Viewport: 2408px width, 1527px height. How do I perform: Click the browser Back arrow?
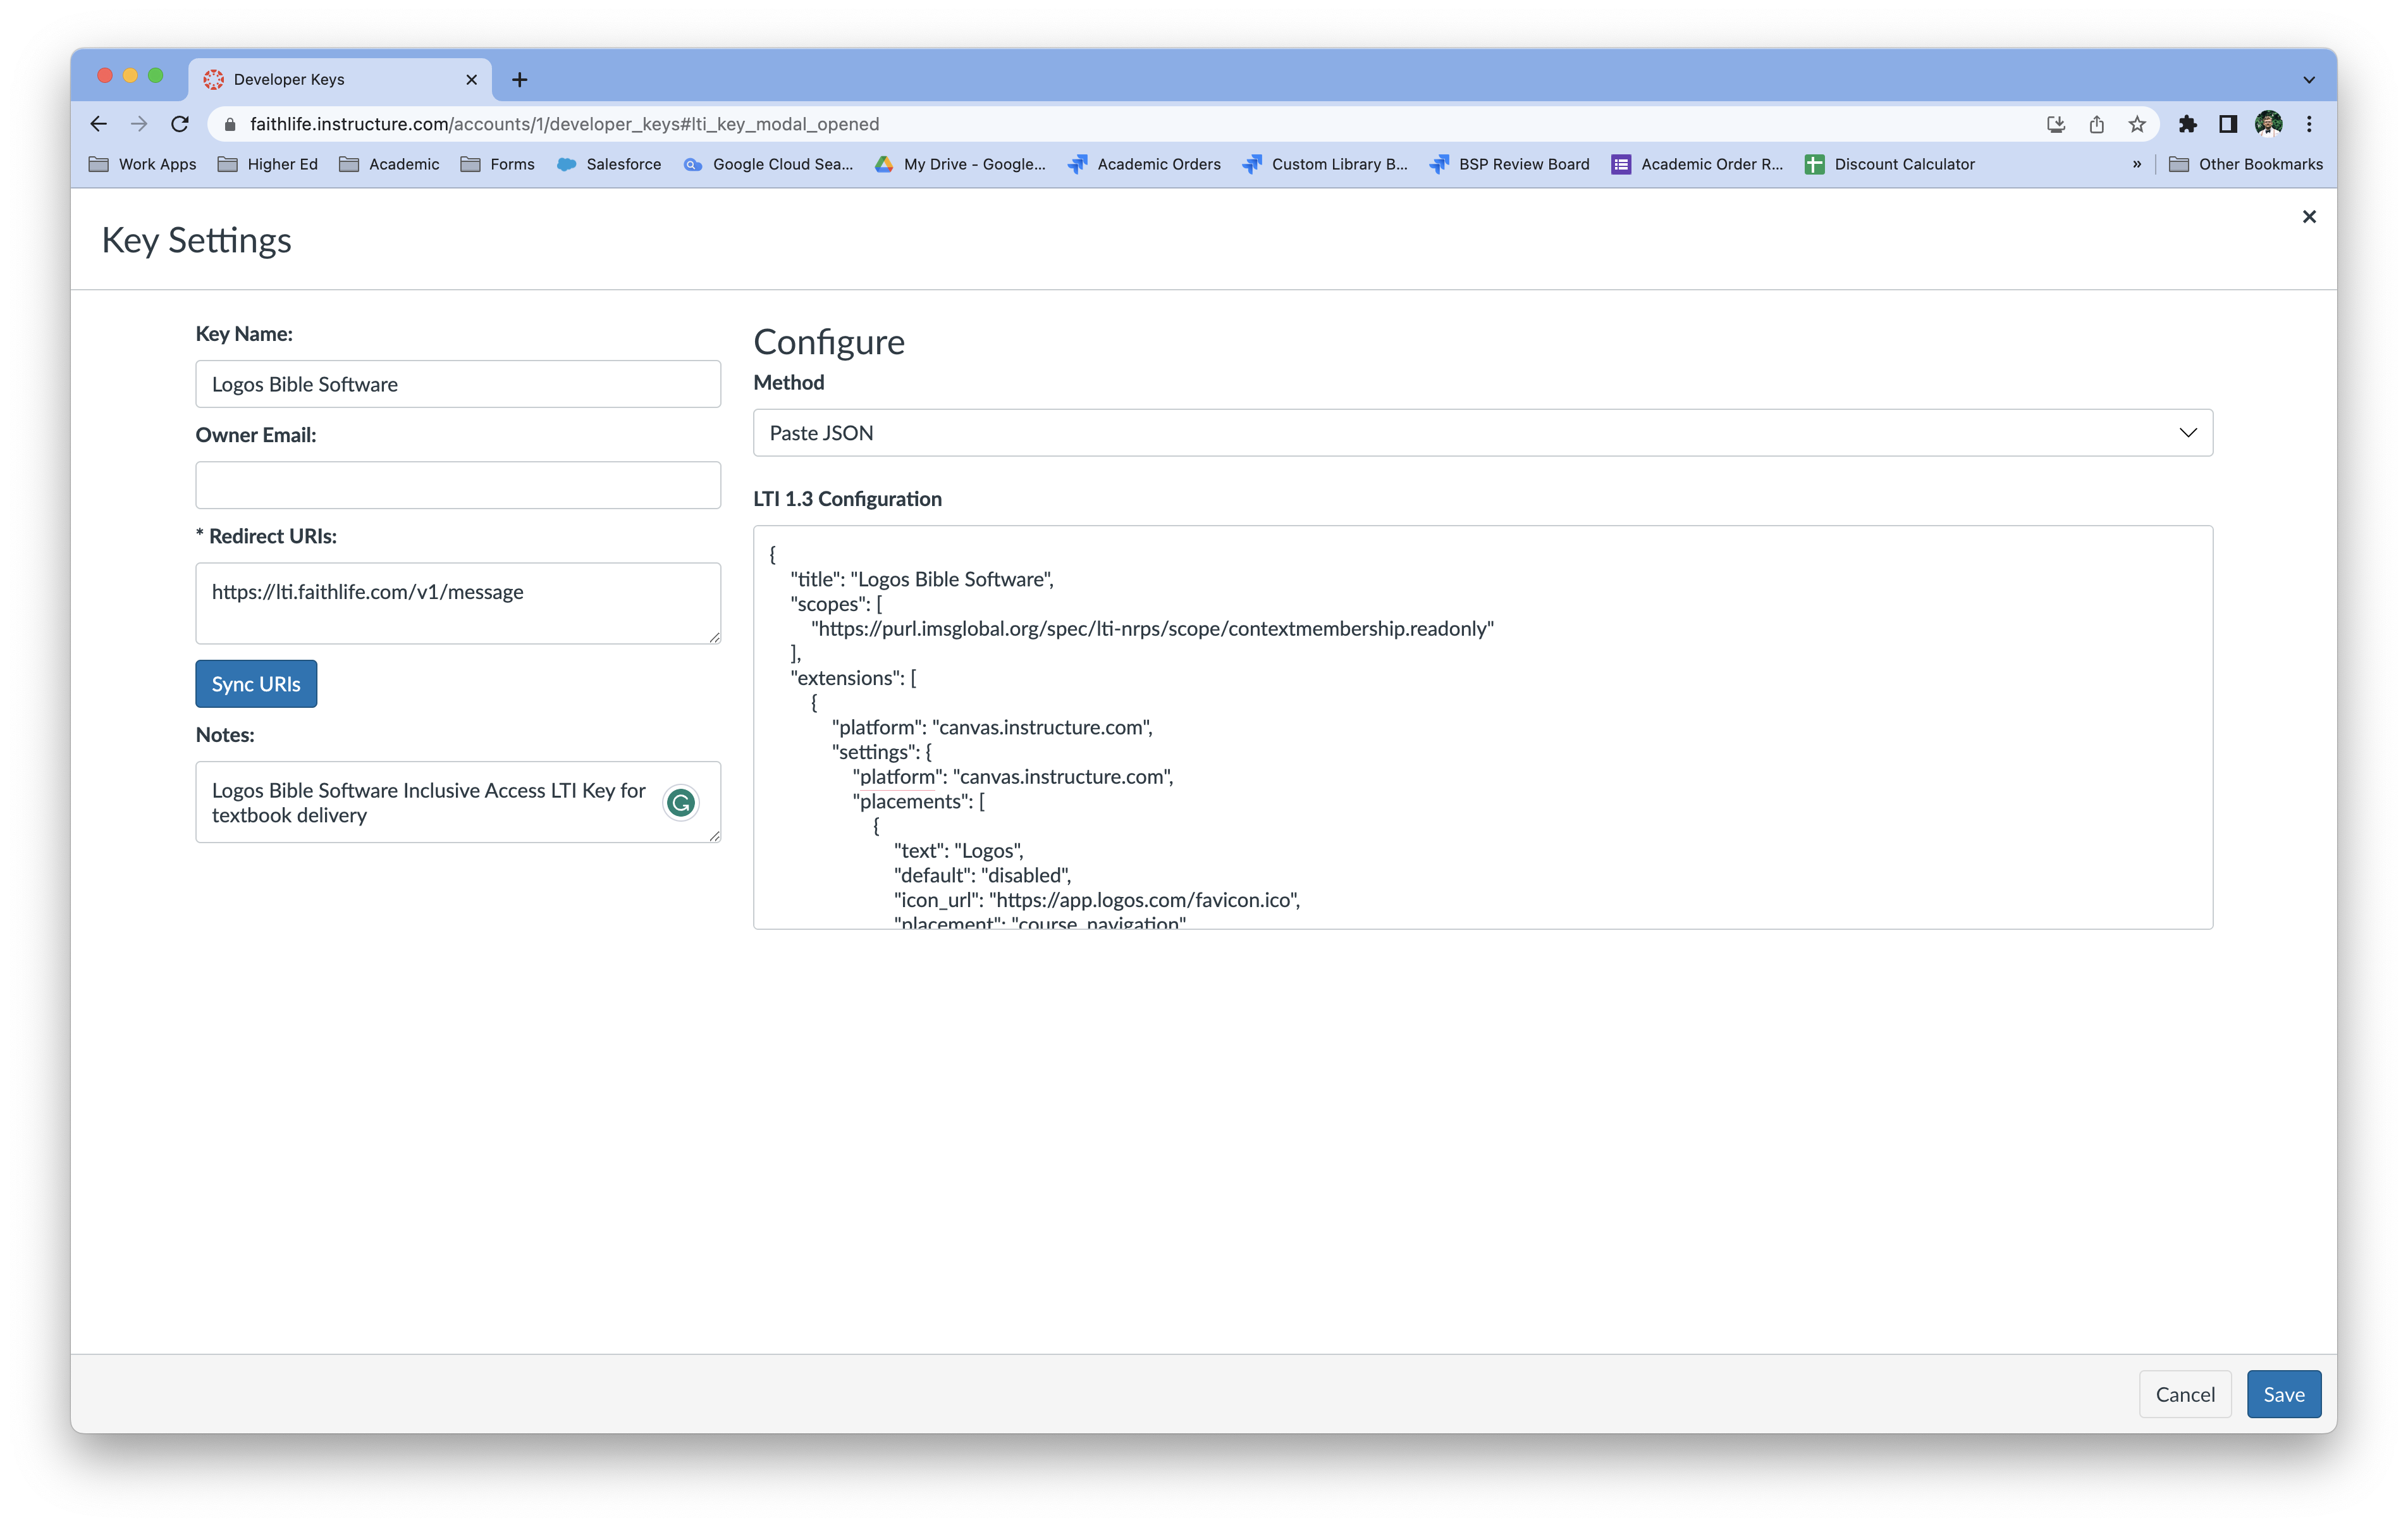click(98, 124)
